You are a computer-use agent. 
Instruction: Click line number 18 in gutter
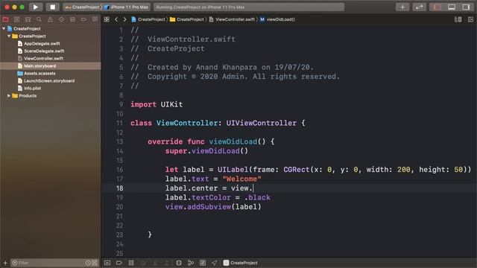tap(119, 188)
